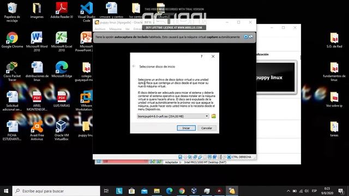349x196 pixels.
Task: Open the Windows Start menu
Action: 6,191
